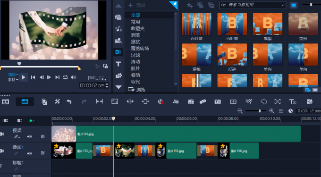
Task: Open the Mask Creator icon
Action: 264,101
